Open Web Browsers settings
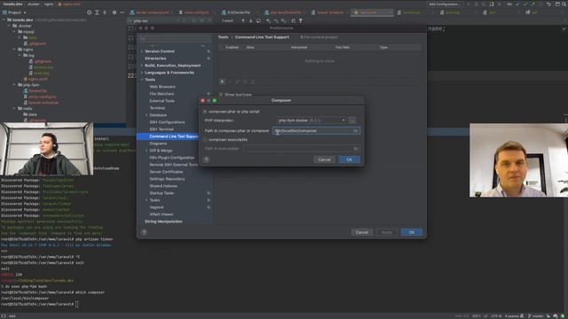Screen dimensions: 568x319 tap(162, 87)
